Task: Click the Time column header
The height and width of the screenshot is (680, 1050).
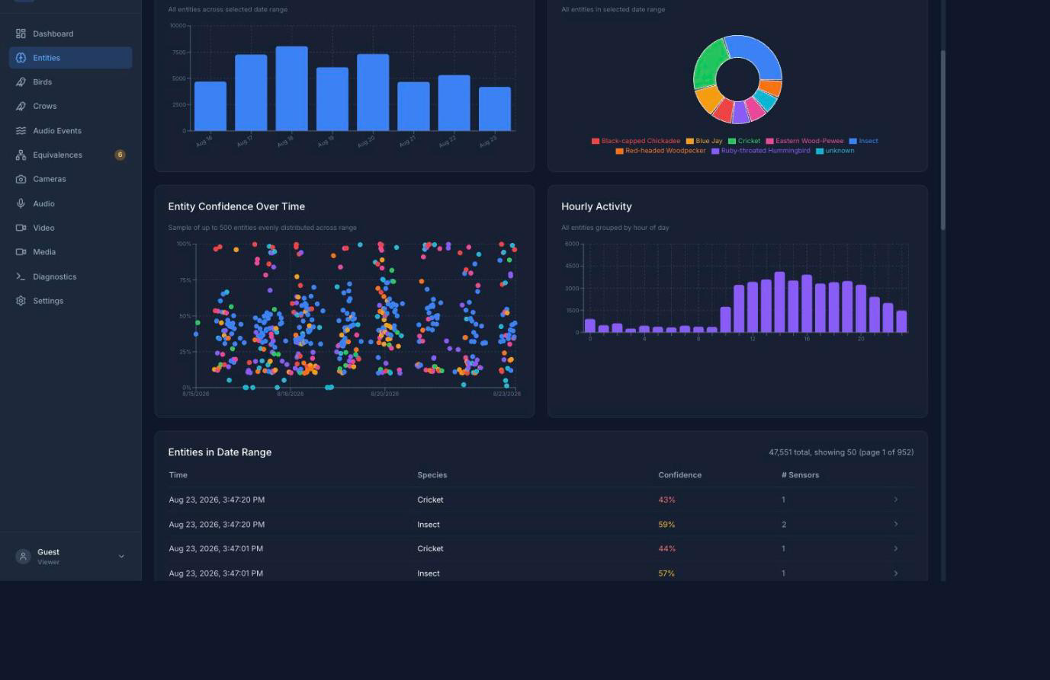Action: [x=178, y=475]
